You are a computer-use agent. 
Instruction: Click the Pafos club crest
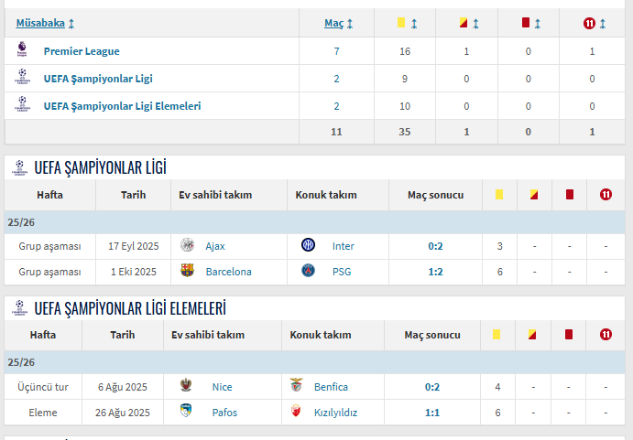185,412
